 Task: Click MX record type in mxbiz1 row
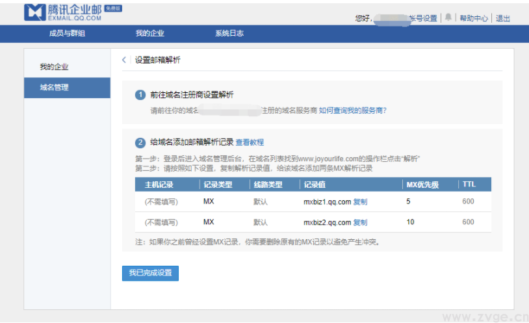pyautogui.click(x=209, y=201)
